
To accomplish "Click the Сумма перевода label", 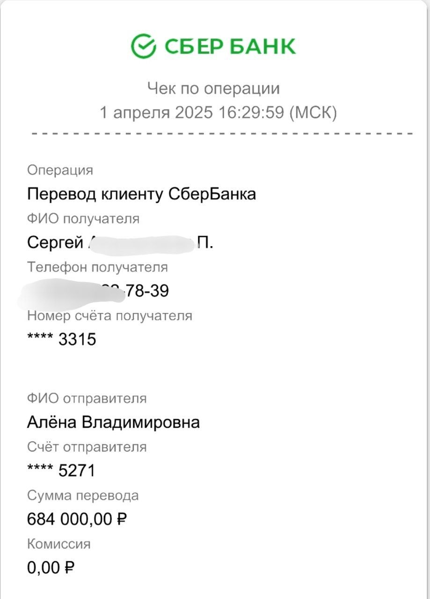I will (83, 495).
